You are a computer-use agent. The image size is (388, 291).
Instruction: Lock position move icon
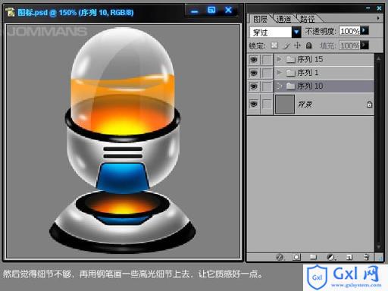tap(298, 45)
